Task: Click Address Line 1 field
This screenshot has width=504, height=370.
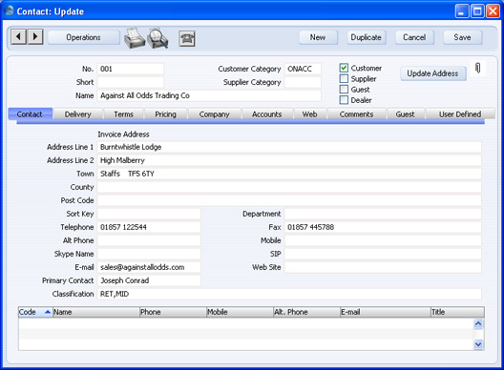Action: [289, 147]
